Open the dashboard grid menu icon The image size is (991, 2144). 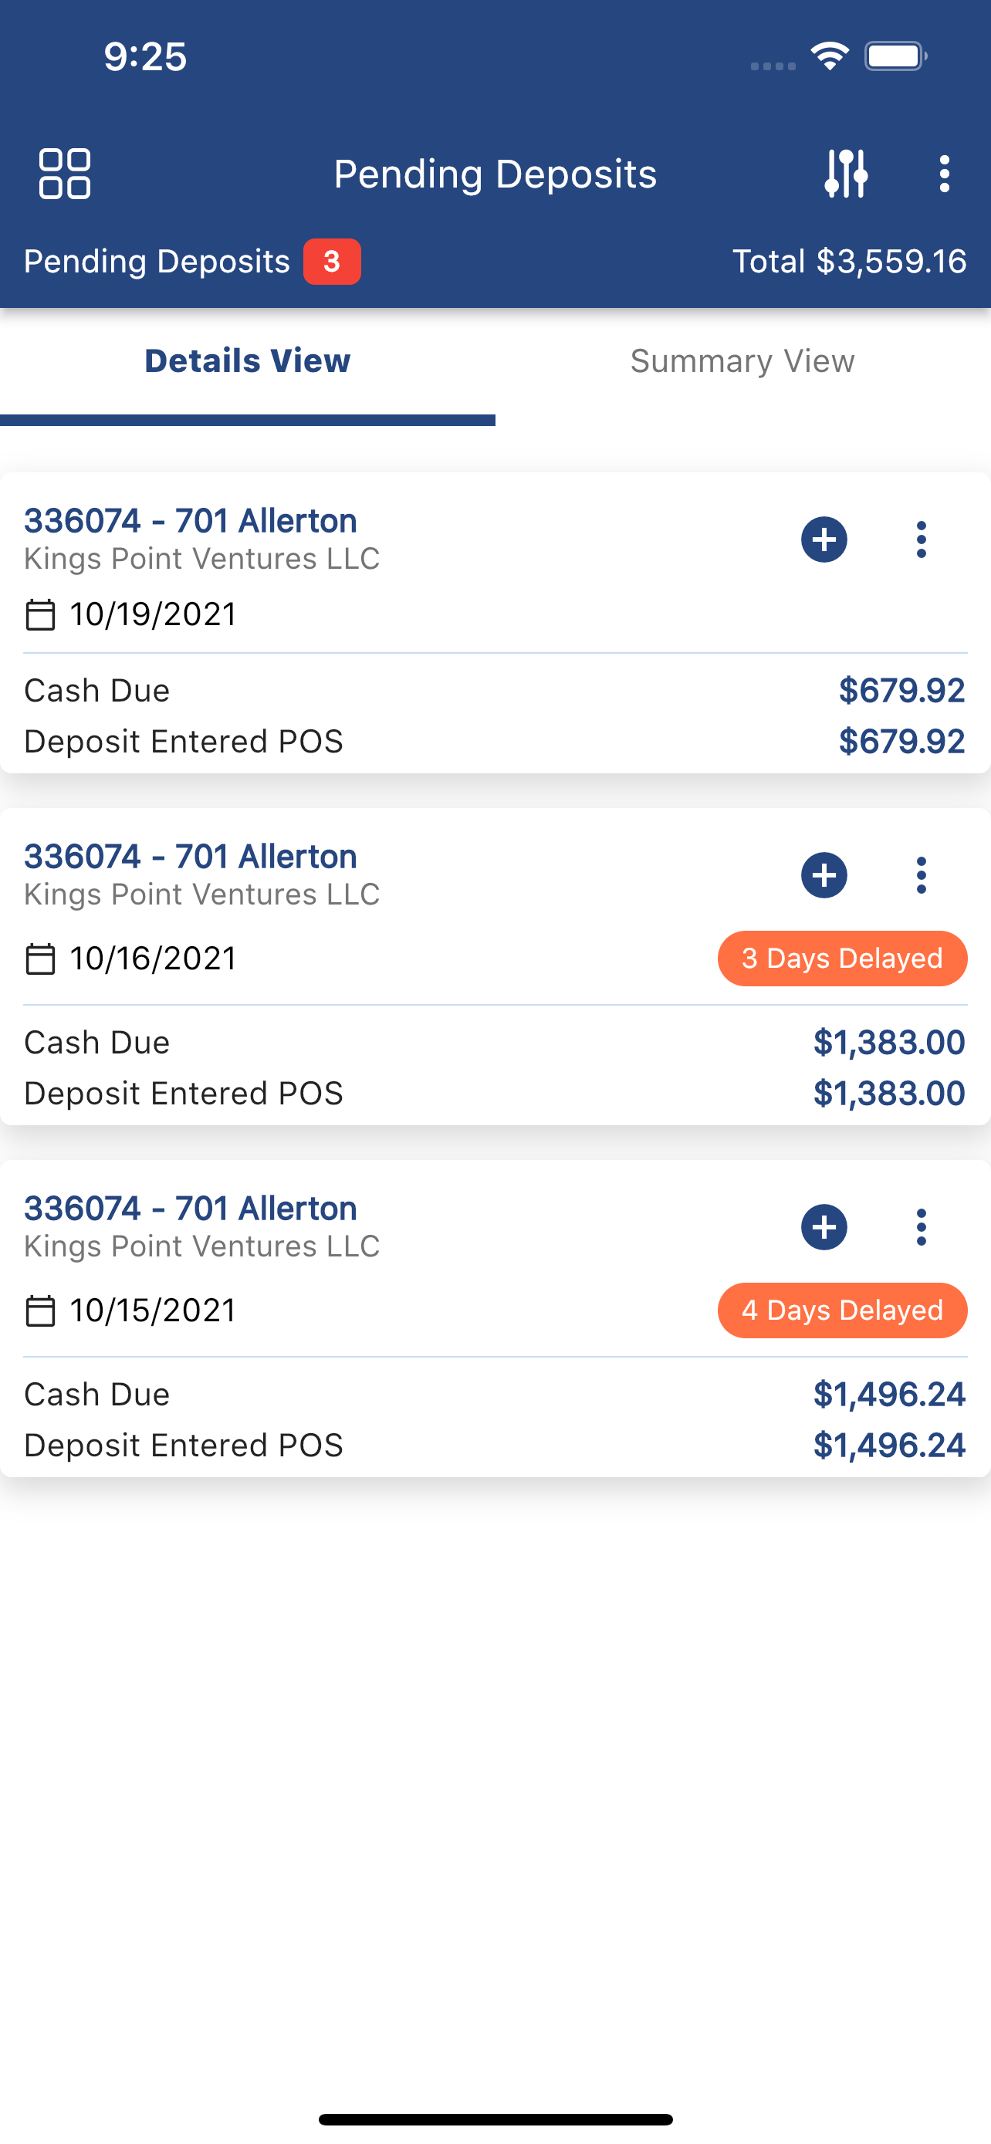point(65,174)
